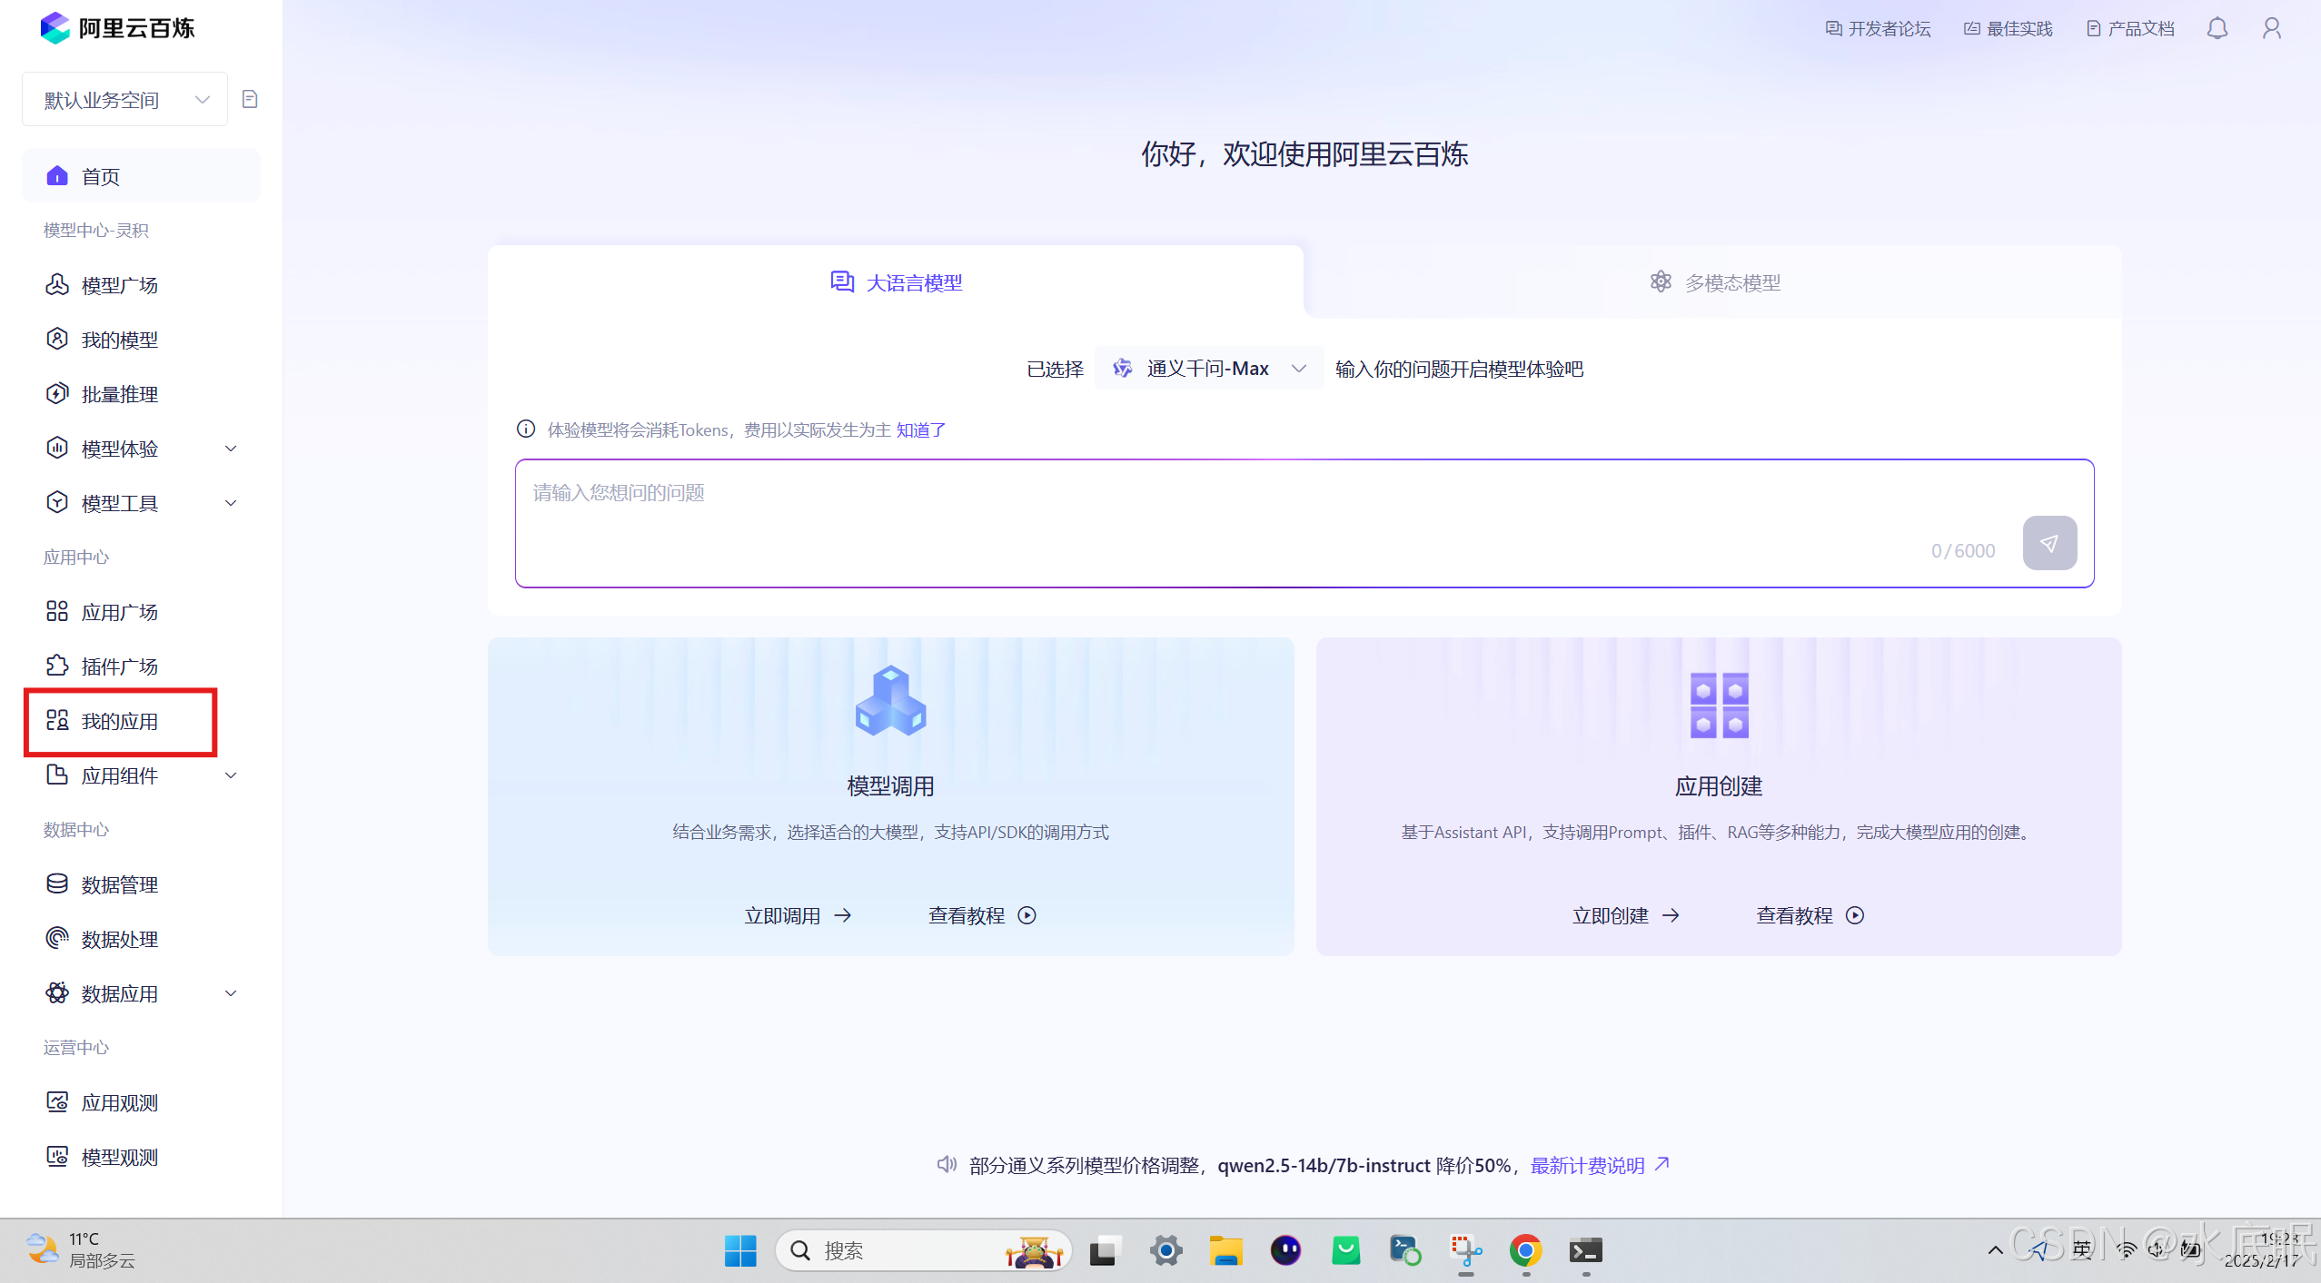
Task: Click the document icon beside workspace selector
Action: tap(250, 99)
